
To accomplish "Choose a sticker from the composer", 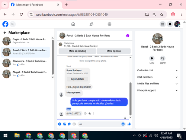I will [69, 124].
